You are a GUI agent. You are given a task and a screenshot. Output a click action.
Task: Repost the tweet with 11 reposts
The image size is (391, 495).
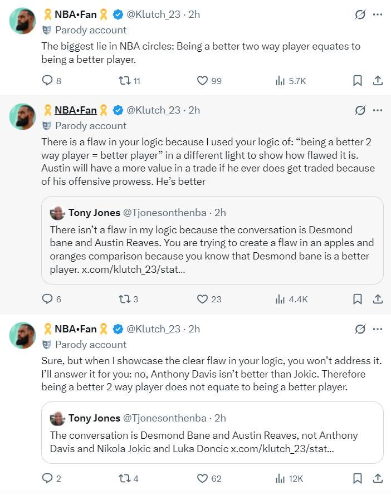[x=125, y=81]
